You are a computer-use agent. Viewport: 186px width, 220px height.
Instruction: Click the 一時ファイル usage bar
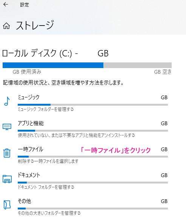pos(93,156)
